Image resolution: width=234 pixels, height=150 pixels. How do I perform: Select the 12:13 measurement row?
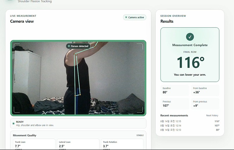[x=190, y=130]
